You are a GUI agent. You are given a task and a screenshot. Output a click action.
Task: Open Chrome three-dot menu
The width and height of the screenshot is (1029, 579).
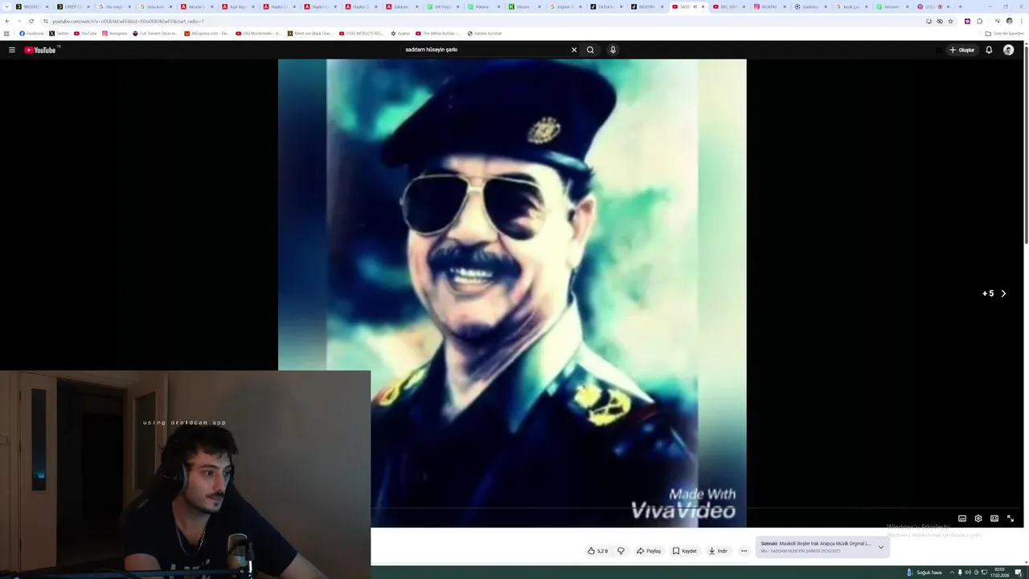(1021, 21)
